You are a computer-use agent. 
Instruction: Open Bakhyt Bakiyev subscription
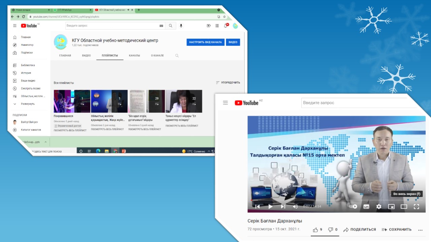coord(29,122)
